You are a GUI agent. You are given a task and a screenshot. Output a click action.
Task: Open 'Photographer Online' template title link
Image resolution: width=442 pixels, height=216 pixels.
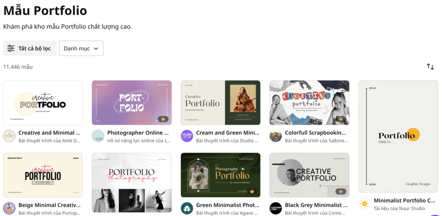138,133
